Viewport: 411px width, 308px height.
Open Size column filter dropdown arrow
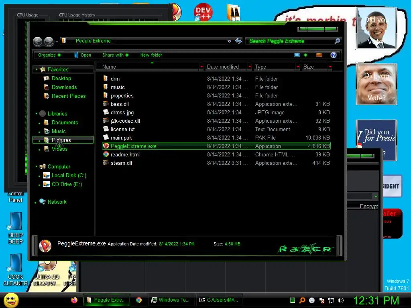click(330, 67)
